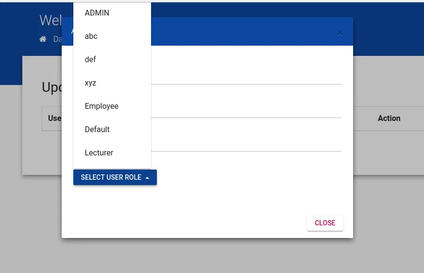Click the Action column header
Viewport: 424px width, 273px height.
[x=389, y=119]
